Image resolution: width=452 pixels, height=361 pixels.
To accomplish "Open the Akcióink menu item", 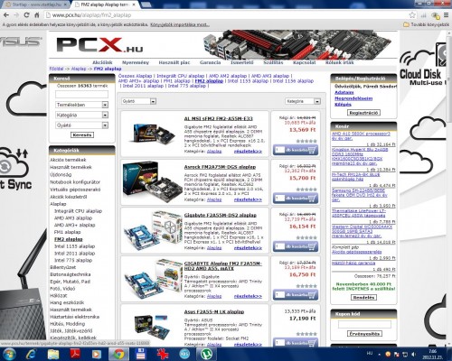I will point(102,62).
